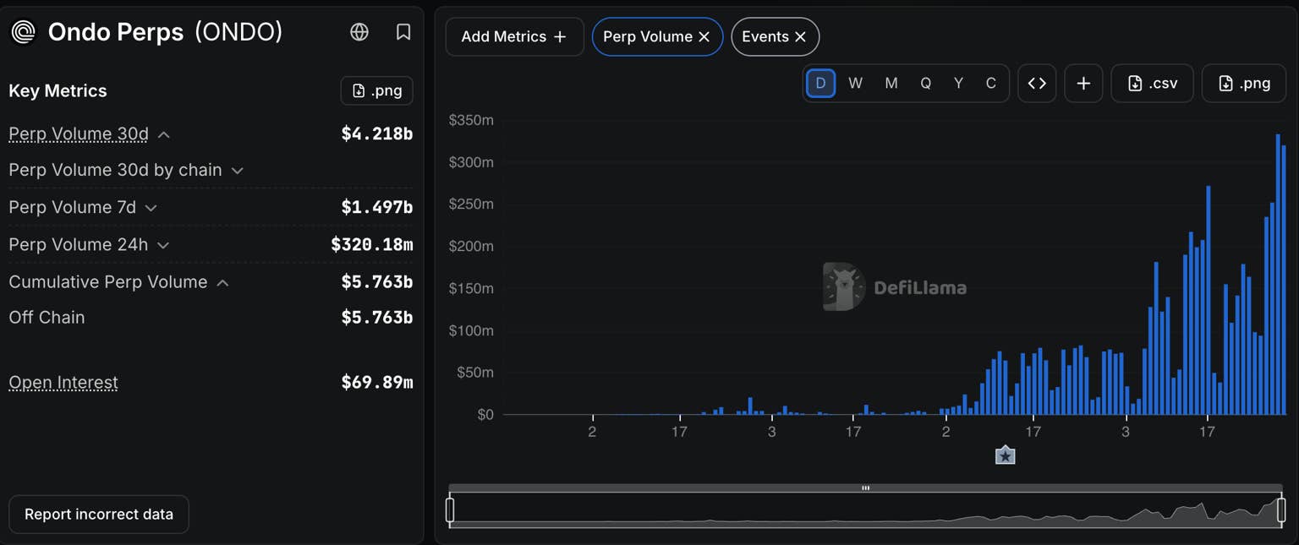Screen dimensions: 1299x545
Task: Click the range slider top grip bar
Action: point(865,488)
